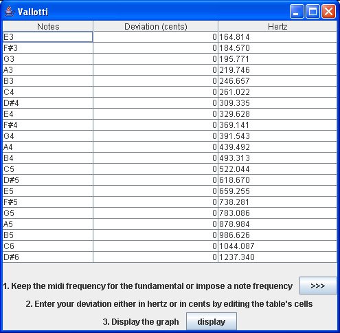Image resolution: width=340 pixels, height=333 pixels.
Task: Select the A4 Hertz cell 439.492
Action: coord(277,147)
